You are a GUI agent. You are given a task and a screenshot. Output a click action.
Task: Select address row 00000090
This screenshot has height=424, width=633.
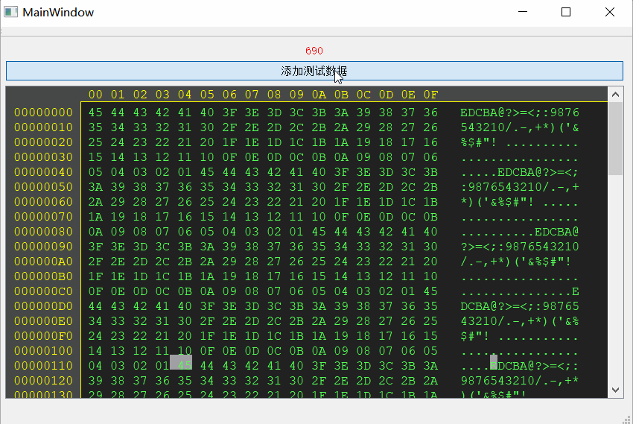pyautogui.click(x=43, y=247)
